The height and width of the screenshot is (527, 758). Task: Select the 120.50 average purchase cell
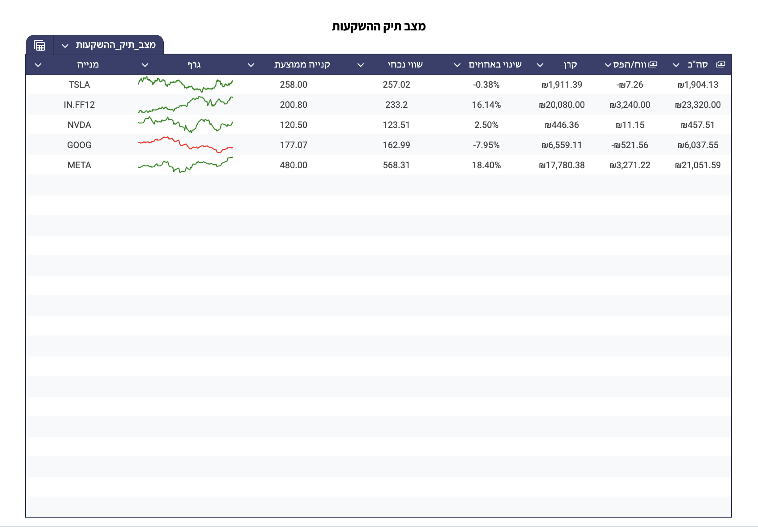(x=294, y=125)
